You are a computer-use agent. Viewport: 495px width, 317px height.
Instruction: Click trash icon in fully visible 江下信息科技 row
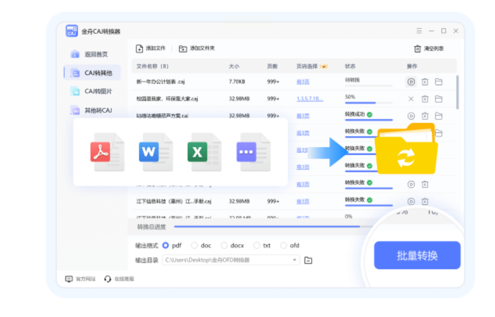[425, 202]
